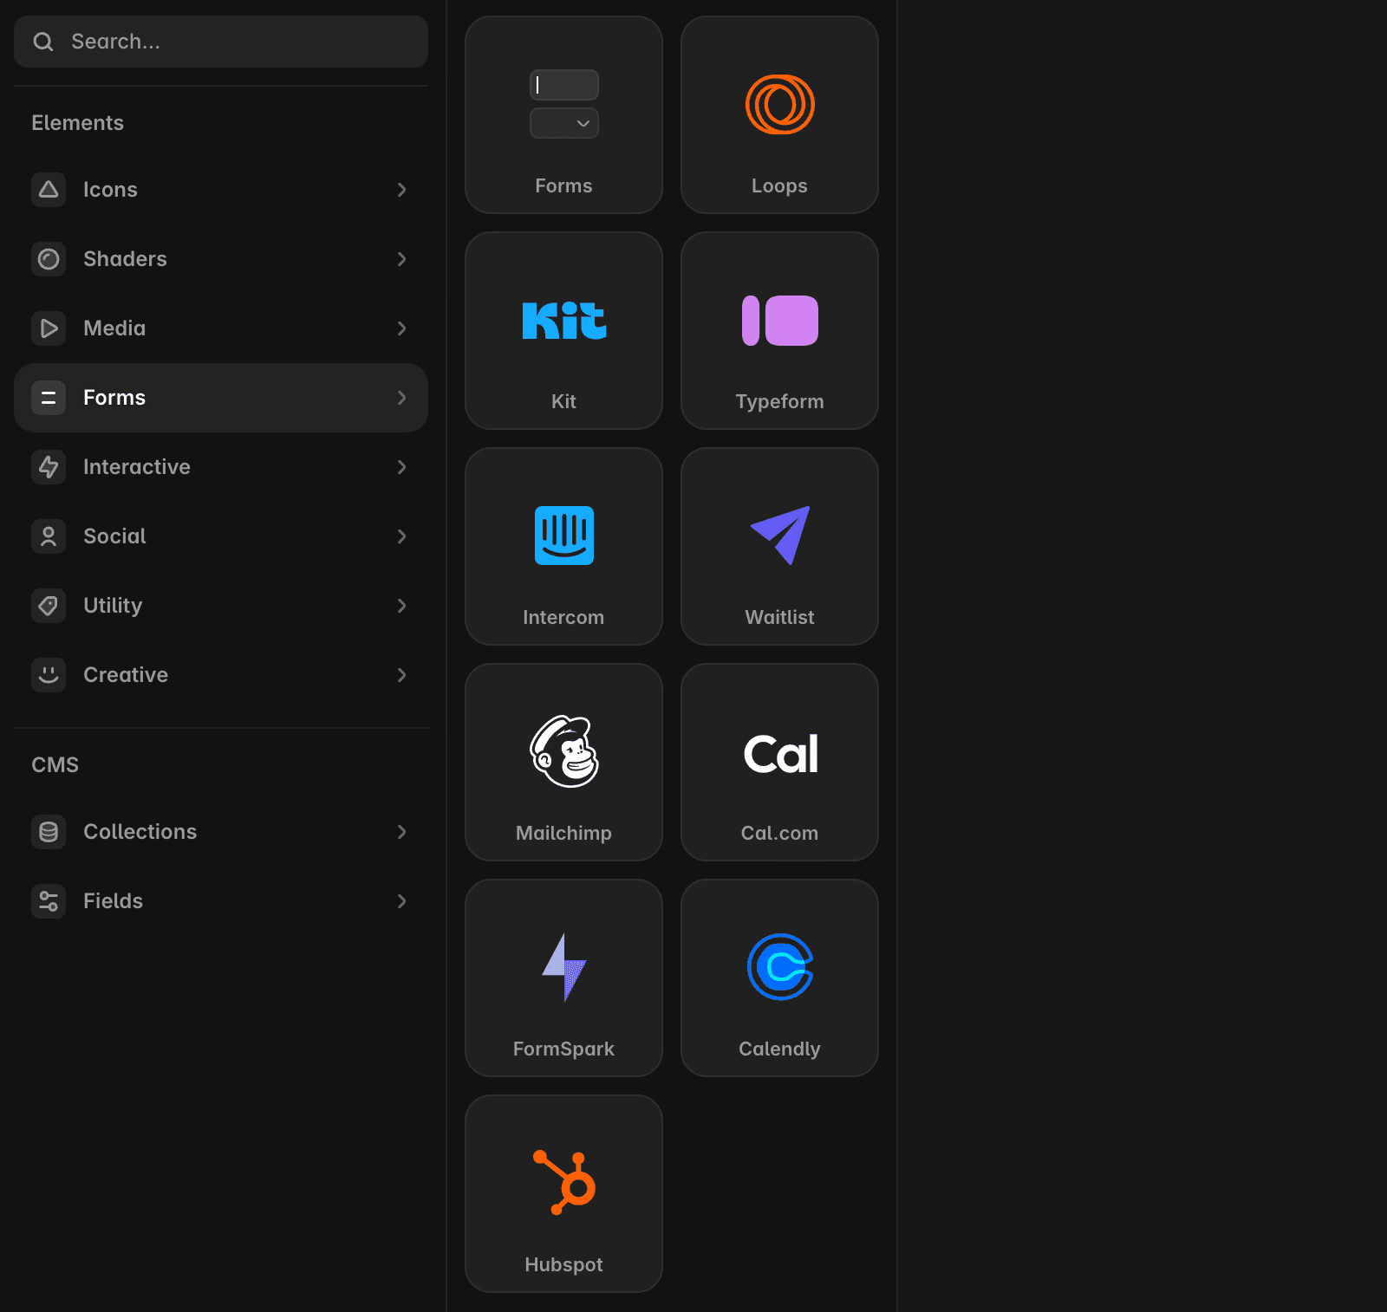Image resolution: width=1387 pixels, height=1312 pixels.
Task: Click the Hubspot card caption
Action: 563,1265
